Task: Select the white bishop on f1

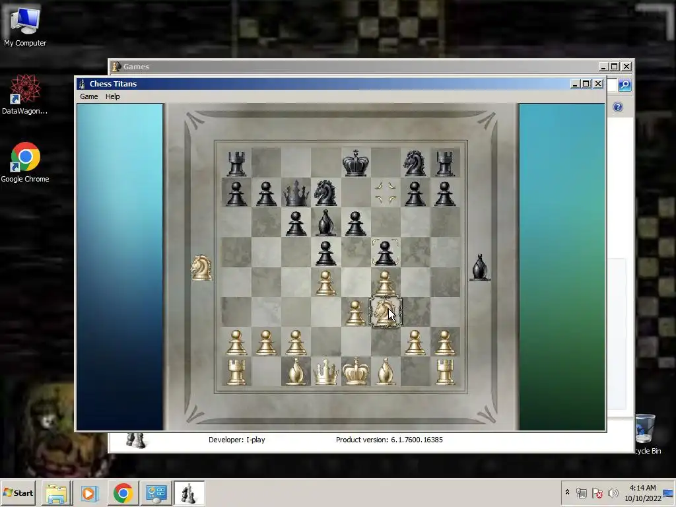Action: click(x=385, y=372)
